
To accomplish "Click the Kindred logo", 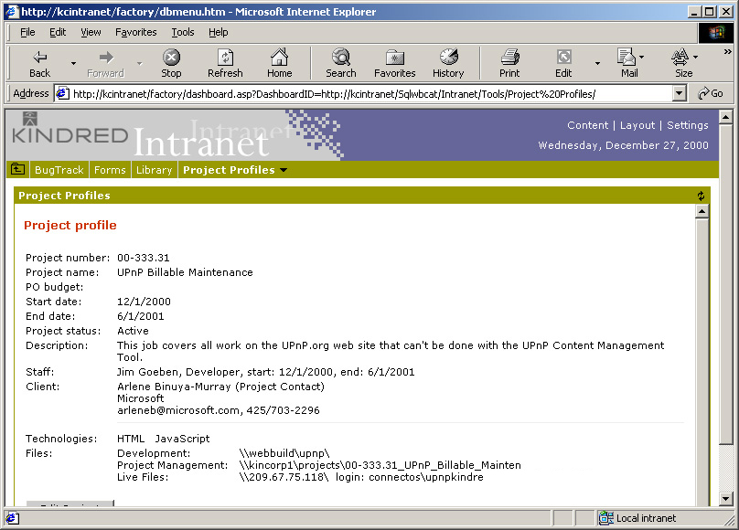I will coord(70,129).
